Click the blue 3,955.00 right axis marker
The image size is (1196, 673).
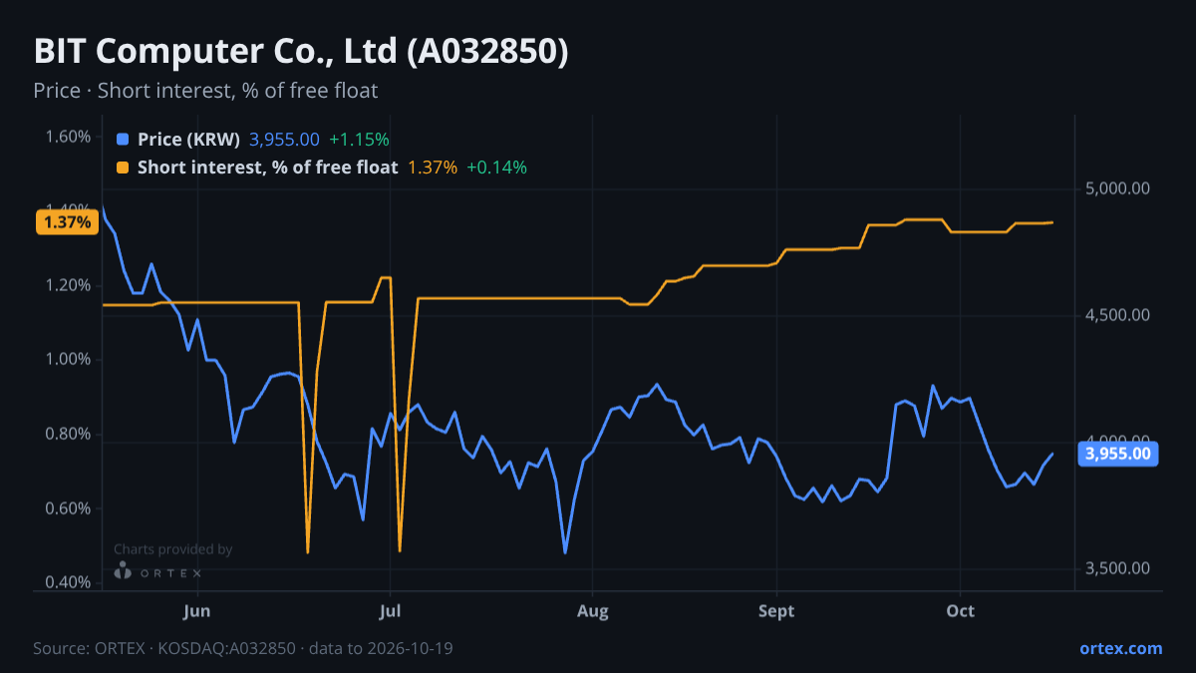(x=1118, y=455)
